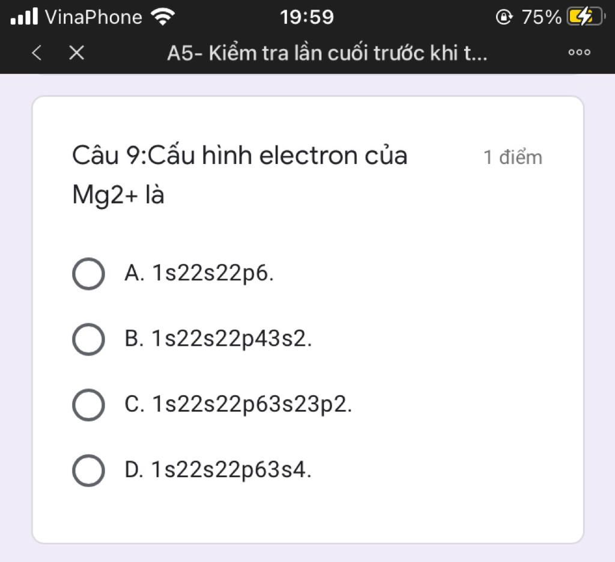Tap the Wi-Fi status icon
The height and width of the screenshot is (562, 615).
point(163,17)
